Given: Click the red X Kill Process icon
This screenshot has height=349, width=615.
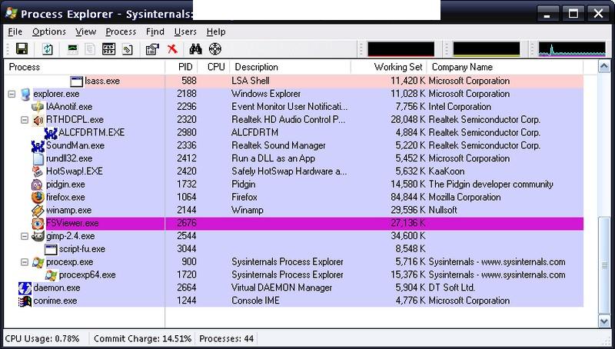Looking at the screenshot, I should (x=172, y=49).
